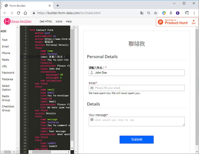The height and width of the screenshot is (154, 199).
Task: Close the Form-Builder tab
Action: [49, 6]
